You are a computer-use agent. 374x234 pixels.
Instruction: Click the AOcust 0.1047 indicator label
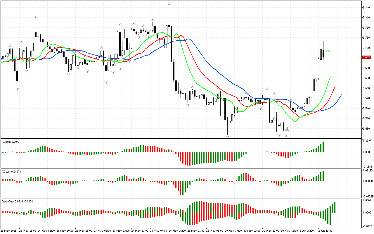point(11,142)
